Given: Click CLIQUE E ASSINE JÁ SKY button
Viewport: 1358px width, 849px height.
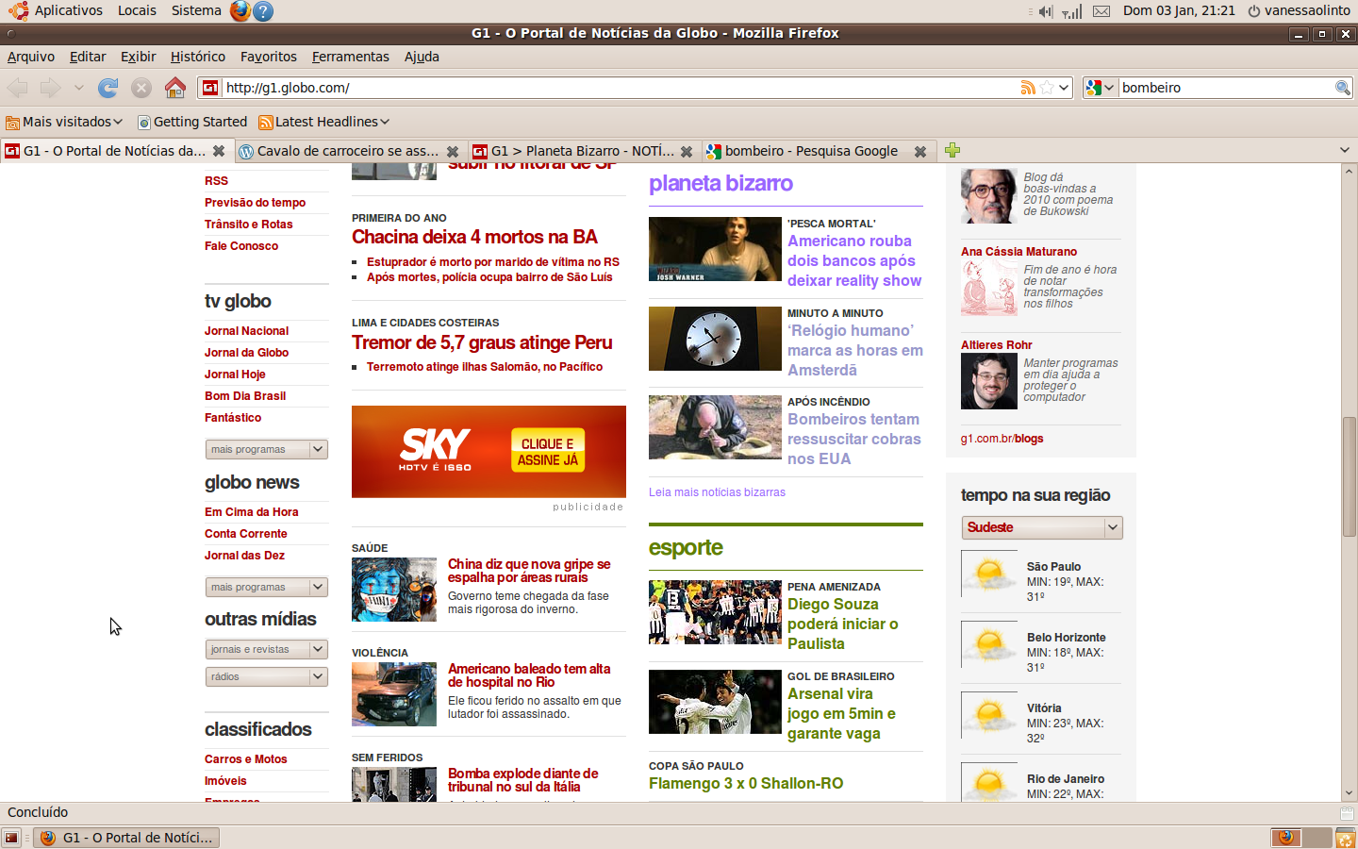Looking at the screenshot, I should pyautogui.click(x=548, y=452).
